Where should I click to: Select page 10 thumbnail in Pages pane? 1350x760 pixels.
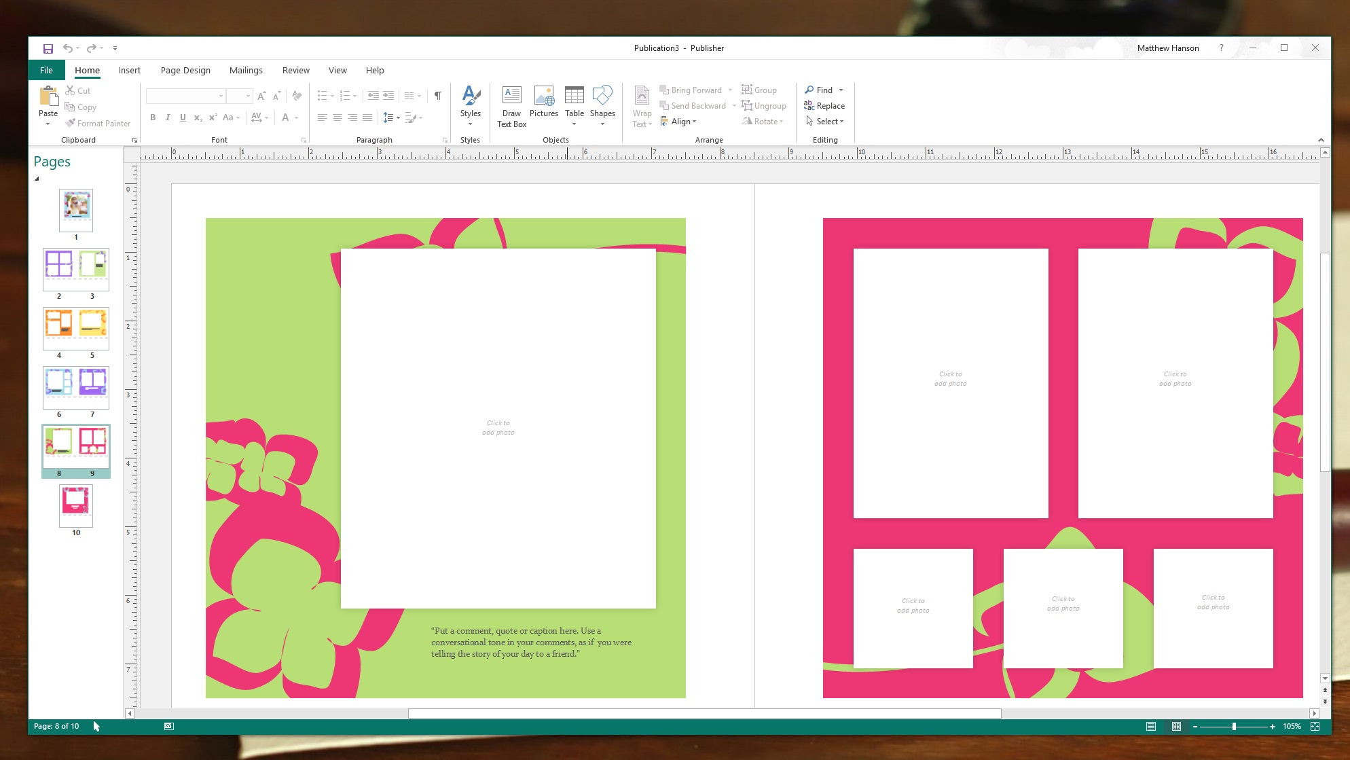[x=76, y=506]
